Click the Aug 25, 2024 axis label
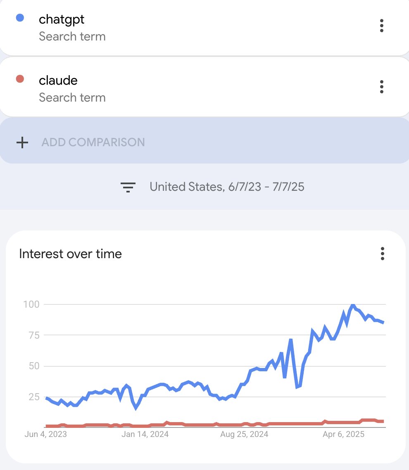 click(x=244, y=434)
